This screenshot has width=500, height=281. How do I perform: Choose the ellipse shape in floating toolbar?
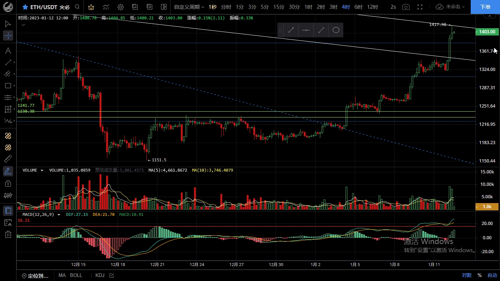pyautogui.click(x=336, y=30)
